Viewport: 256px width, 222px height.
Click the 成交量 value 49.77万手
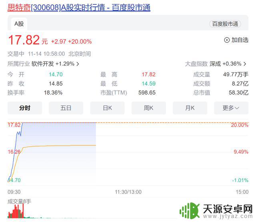click(x=236, y=74)
